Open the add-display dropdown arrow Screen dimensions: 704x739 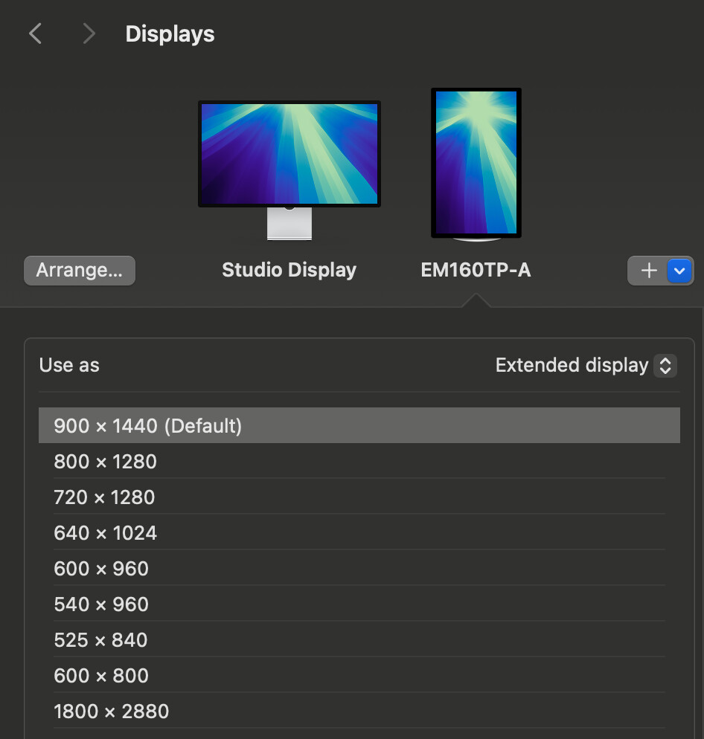(x=679, y=271)
